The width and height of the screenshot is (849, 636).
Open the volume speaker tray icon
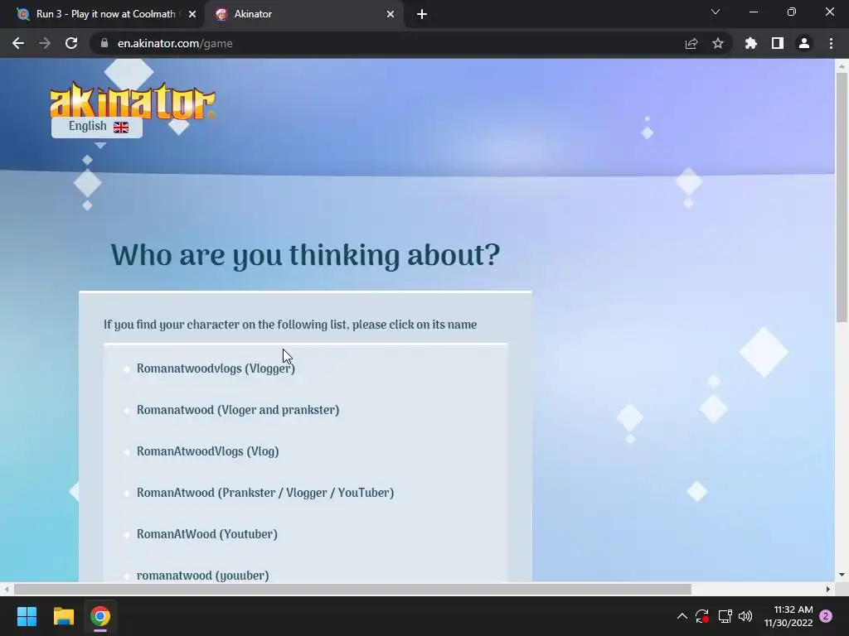pos(745,616)
